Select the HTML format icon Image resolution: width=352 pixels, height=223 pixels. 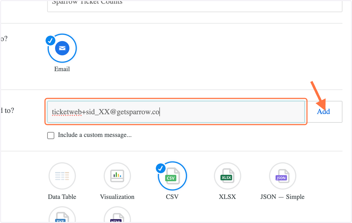[x=117, y=214]
